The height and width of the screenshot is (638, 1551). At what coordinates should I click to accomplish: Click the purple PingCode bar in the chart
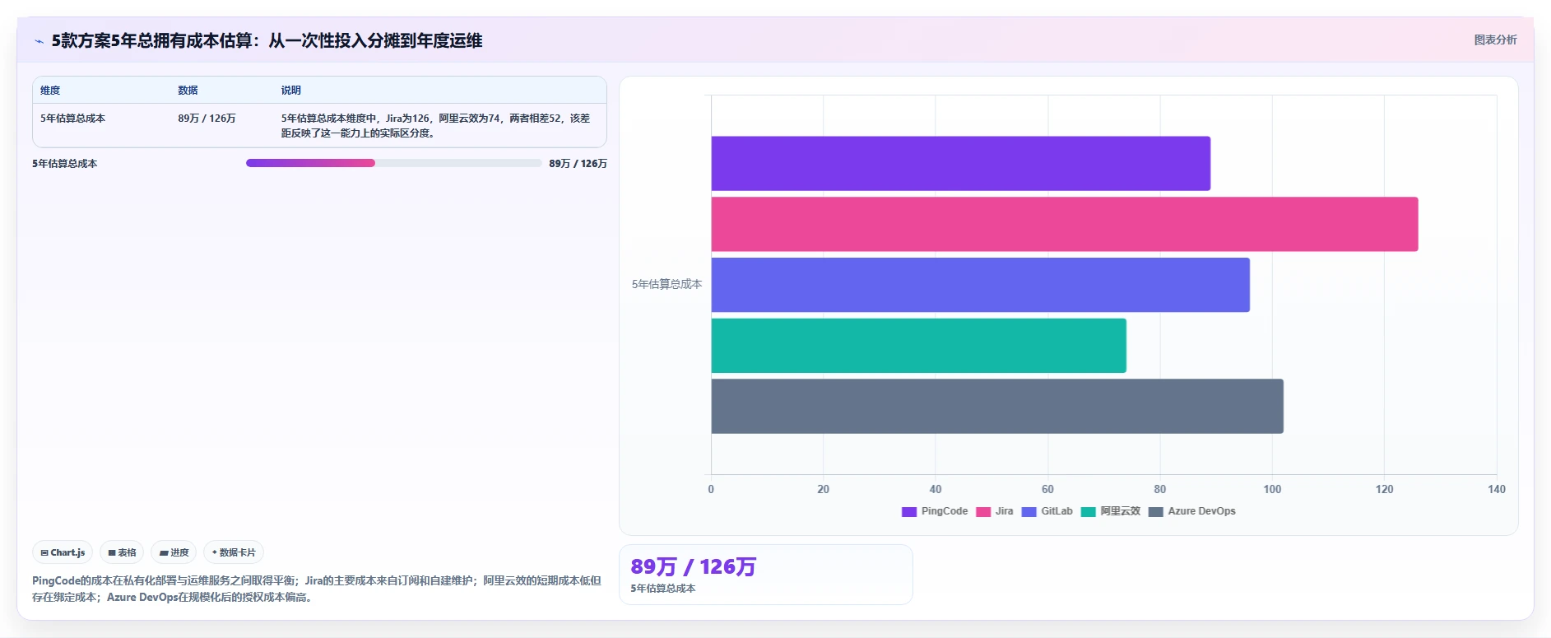pos(960,163)
